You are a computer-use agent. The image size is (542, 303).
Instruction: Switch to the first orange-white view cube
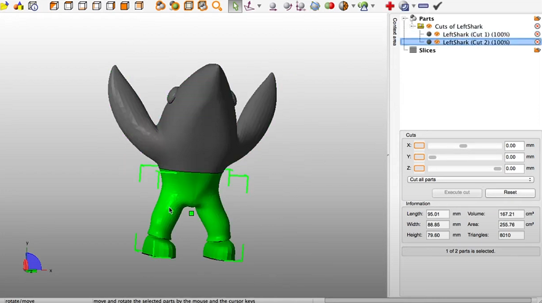pyautogui.click(x=54, y=6)
